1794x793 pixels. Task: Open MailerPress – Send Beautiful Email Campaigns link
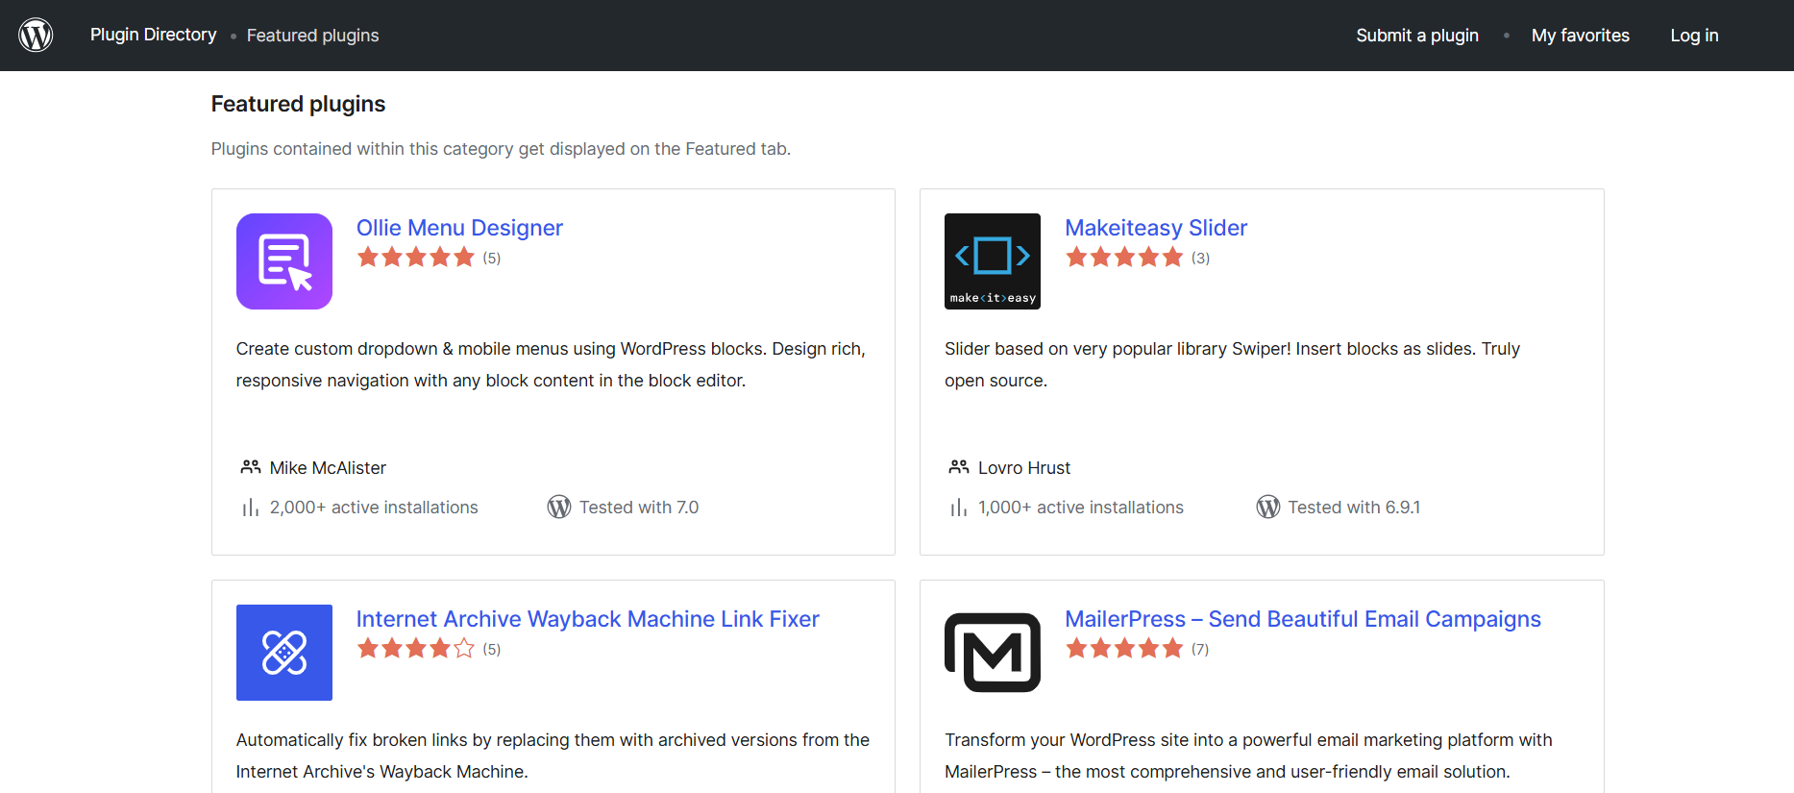point(1303,619)
